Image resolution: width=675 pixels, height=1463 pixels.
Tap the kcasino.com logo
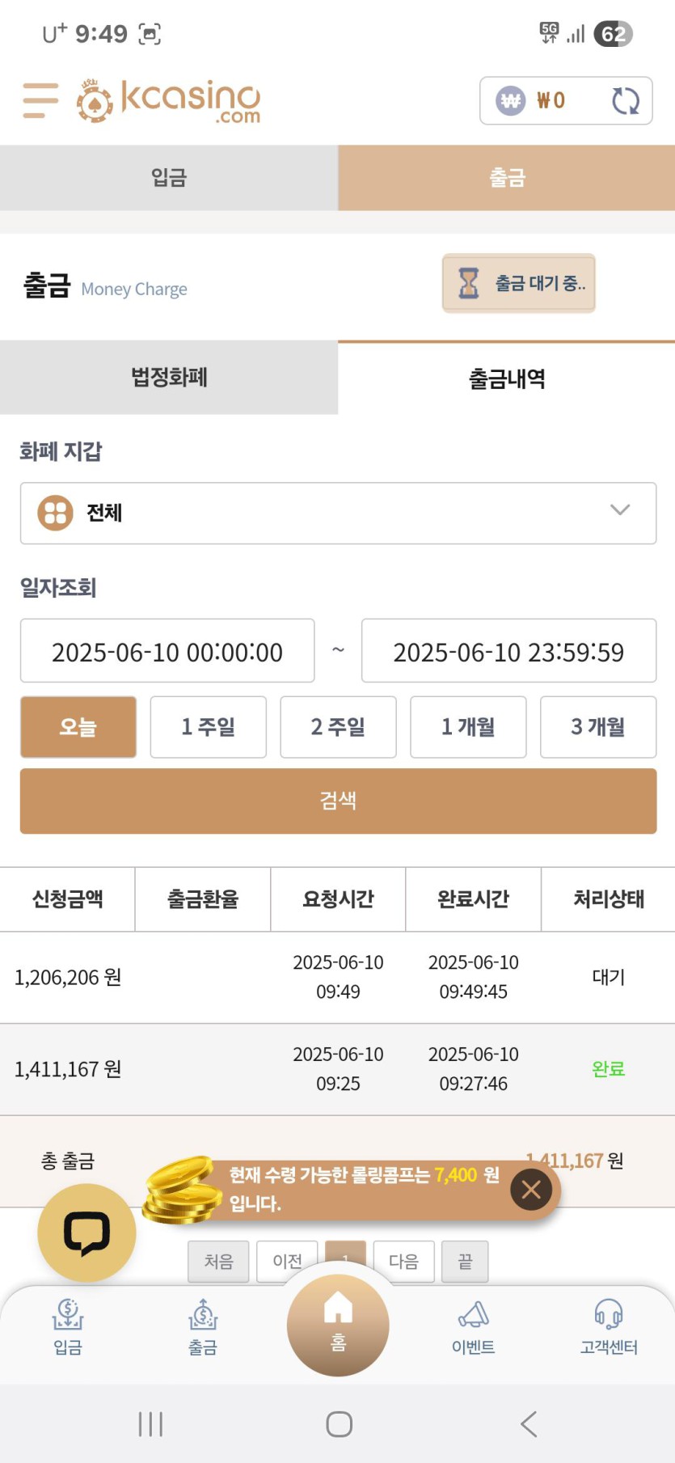pos(168,101)
